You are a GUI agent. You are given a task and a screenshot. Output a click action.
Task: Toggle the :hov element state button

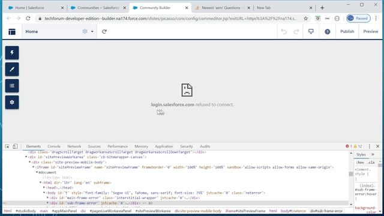pos(360,163)
